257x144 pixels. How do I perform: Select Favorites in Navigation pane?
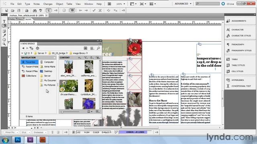pos(29,62)
